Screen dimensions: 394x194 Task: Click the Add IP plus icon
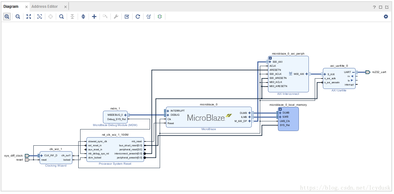click(94, 17)
